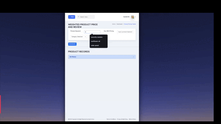
Task: Click the magnifier icon in search bar
Action: pyautogui.click(x=78, y=17)
